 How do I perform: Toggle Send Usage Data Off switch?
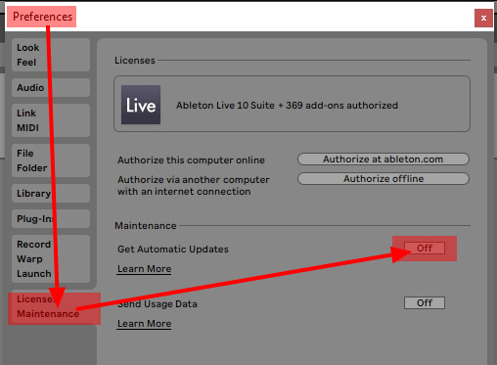(x=425, y=303)
